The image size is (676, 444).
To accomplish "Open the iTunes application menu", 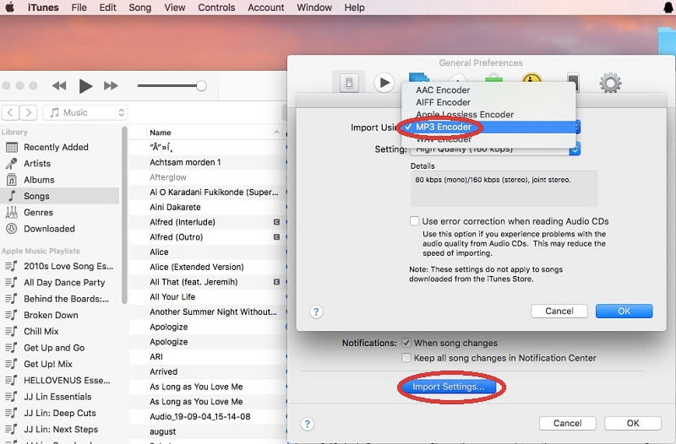I will [x=43, y=8].
